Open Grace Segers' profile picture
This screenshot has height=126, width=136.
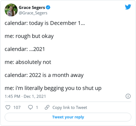pyautogui.click(x=11, y=10)
